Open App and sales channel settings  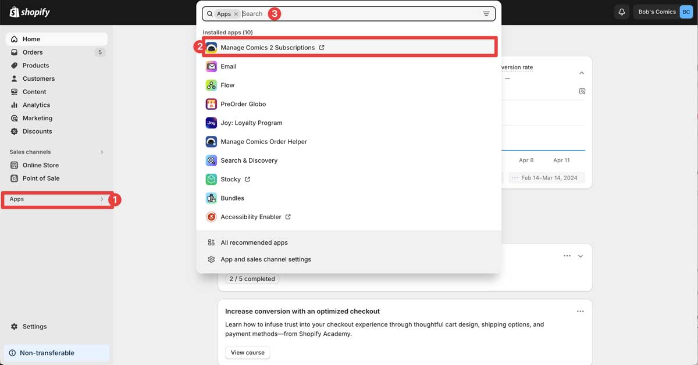point(349,259)
